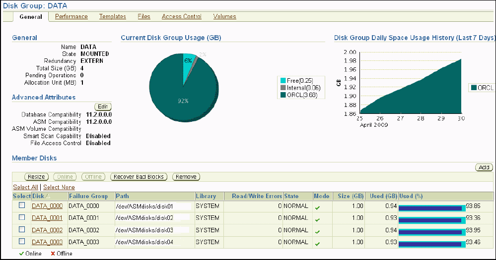Click the sort arrow in Disk column header

(48, 197)
